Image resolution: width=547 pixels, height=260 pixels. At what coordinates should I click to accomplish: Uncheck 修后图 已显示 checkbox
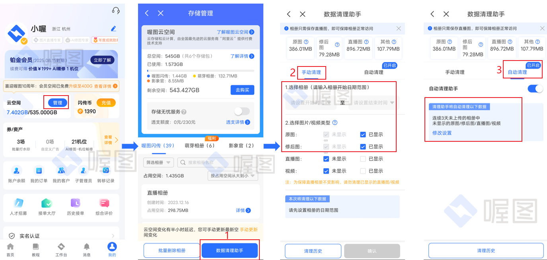tap(363, 147)
